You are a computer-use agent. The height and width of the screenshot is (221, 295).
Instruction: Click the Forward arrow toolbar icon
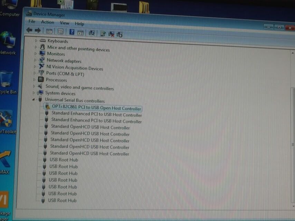pyautogui.click(x=38, y=30)
